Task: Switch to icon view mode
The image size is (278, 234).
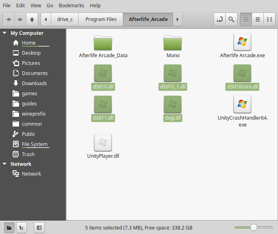Action: pyautogui.click(x=246, y=19)
